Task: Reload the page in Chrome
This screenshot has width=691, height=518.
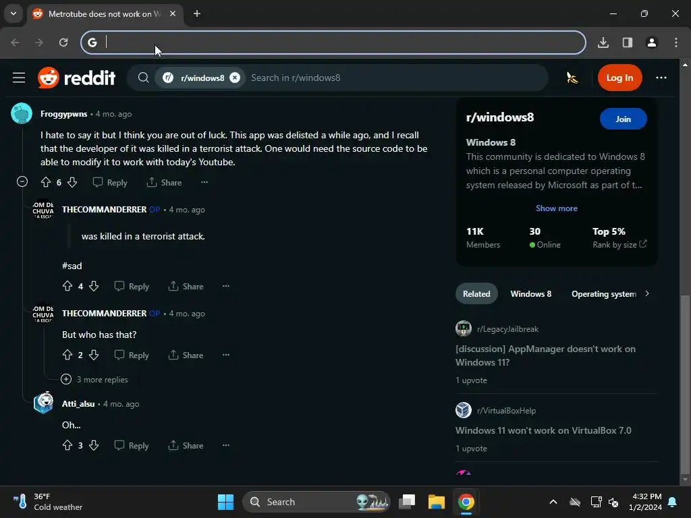Action: (63, 42)
